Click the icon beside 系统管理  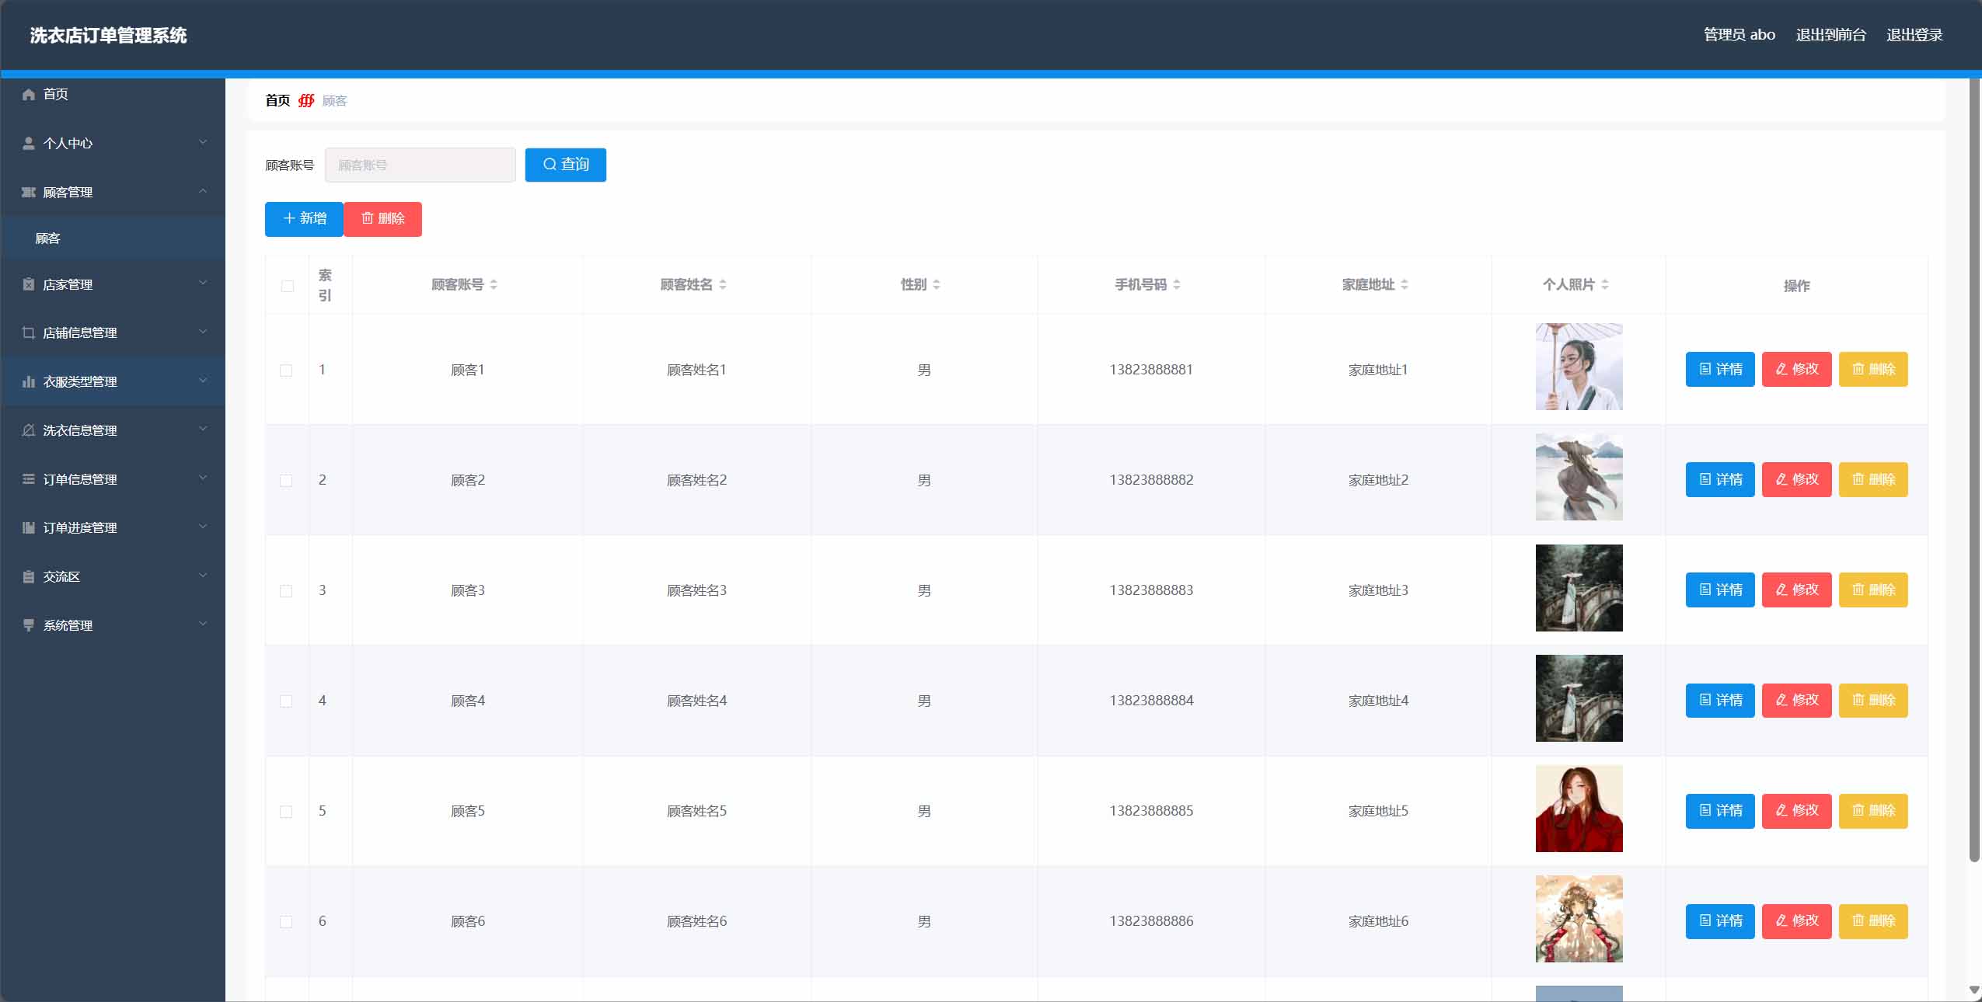click(29, 625)
